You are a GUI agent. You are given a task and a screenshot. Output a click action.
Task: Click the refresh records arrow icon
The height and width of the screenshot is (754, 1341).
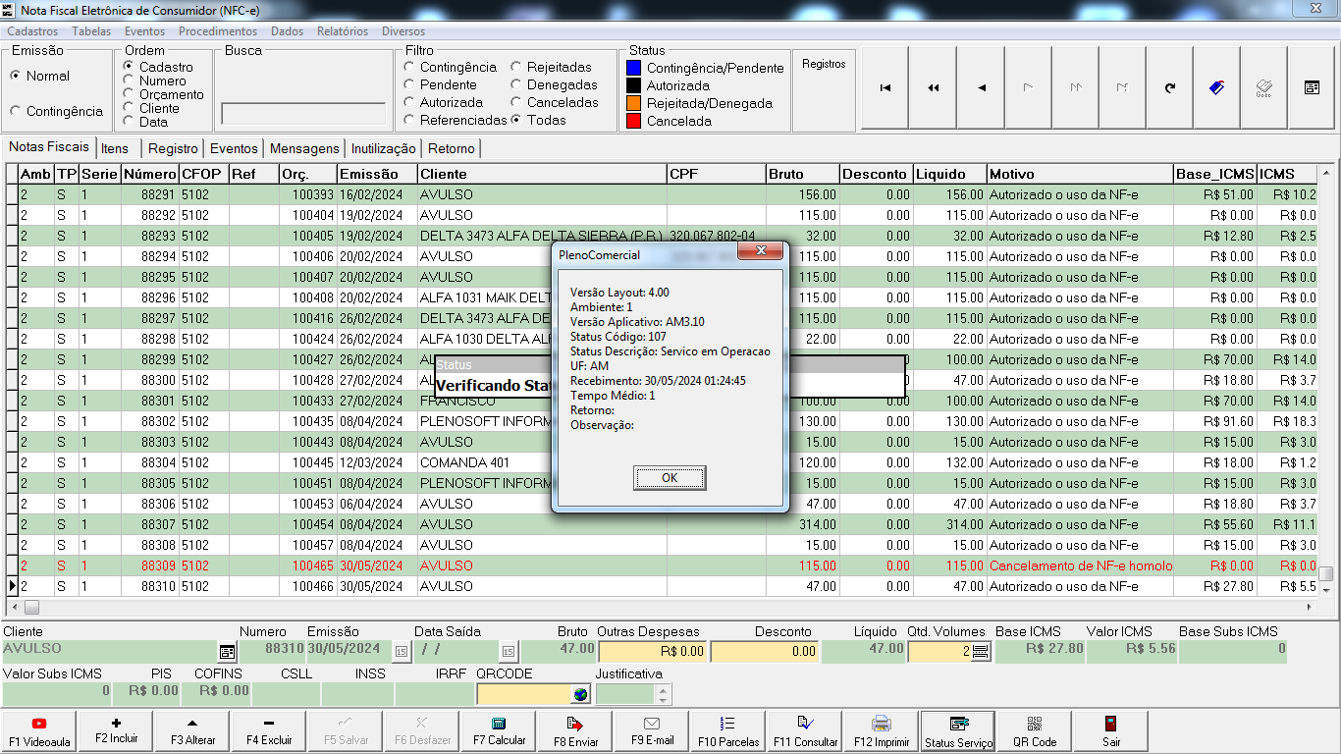pos(1170,87)
